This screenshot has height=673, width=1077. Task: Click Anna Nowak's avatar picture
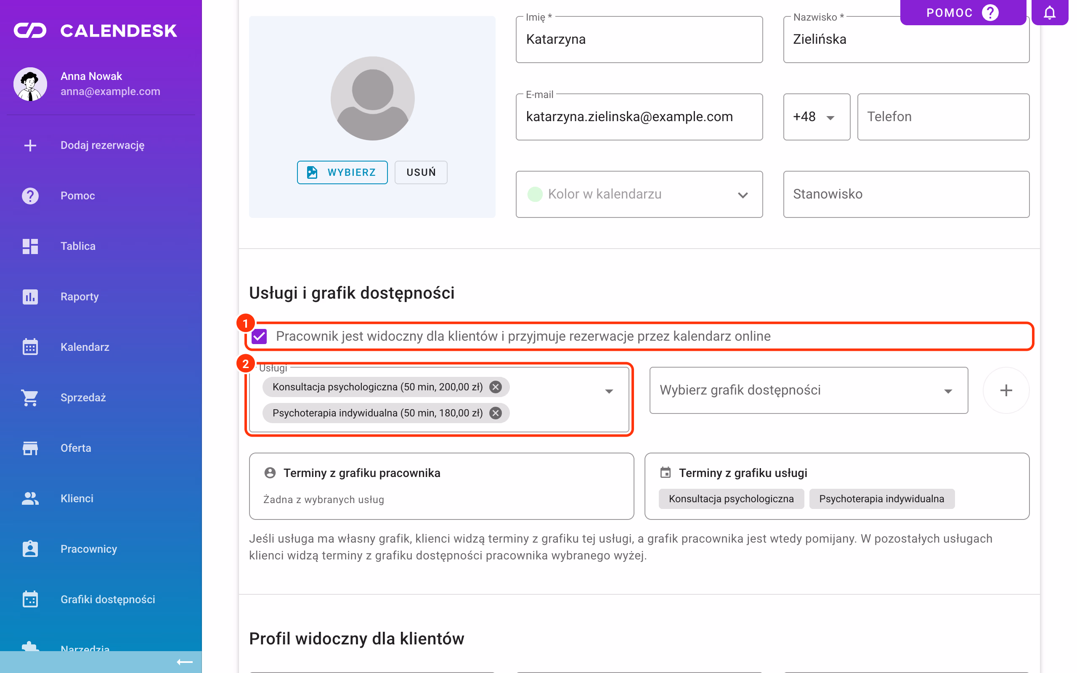[x=30, y=84]
